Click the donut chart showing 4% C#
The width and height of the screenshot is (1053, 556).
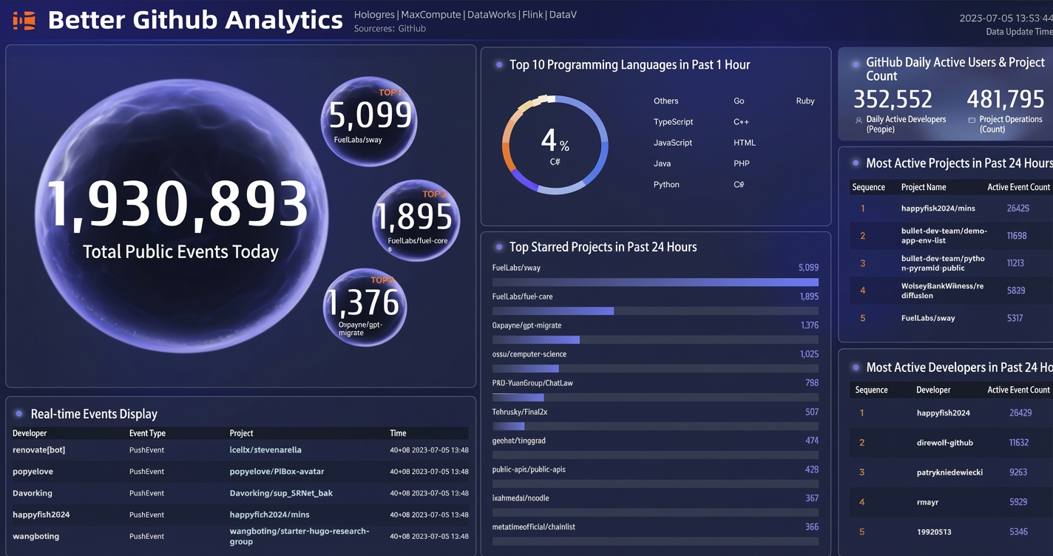[x=555, y=145]
